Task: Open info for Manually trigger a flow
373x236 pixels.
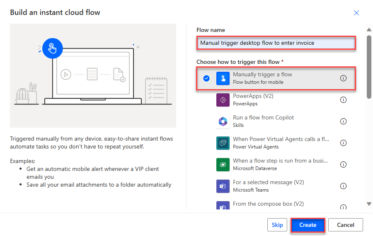Action: tap(343, 78)
